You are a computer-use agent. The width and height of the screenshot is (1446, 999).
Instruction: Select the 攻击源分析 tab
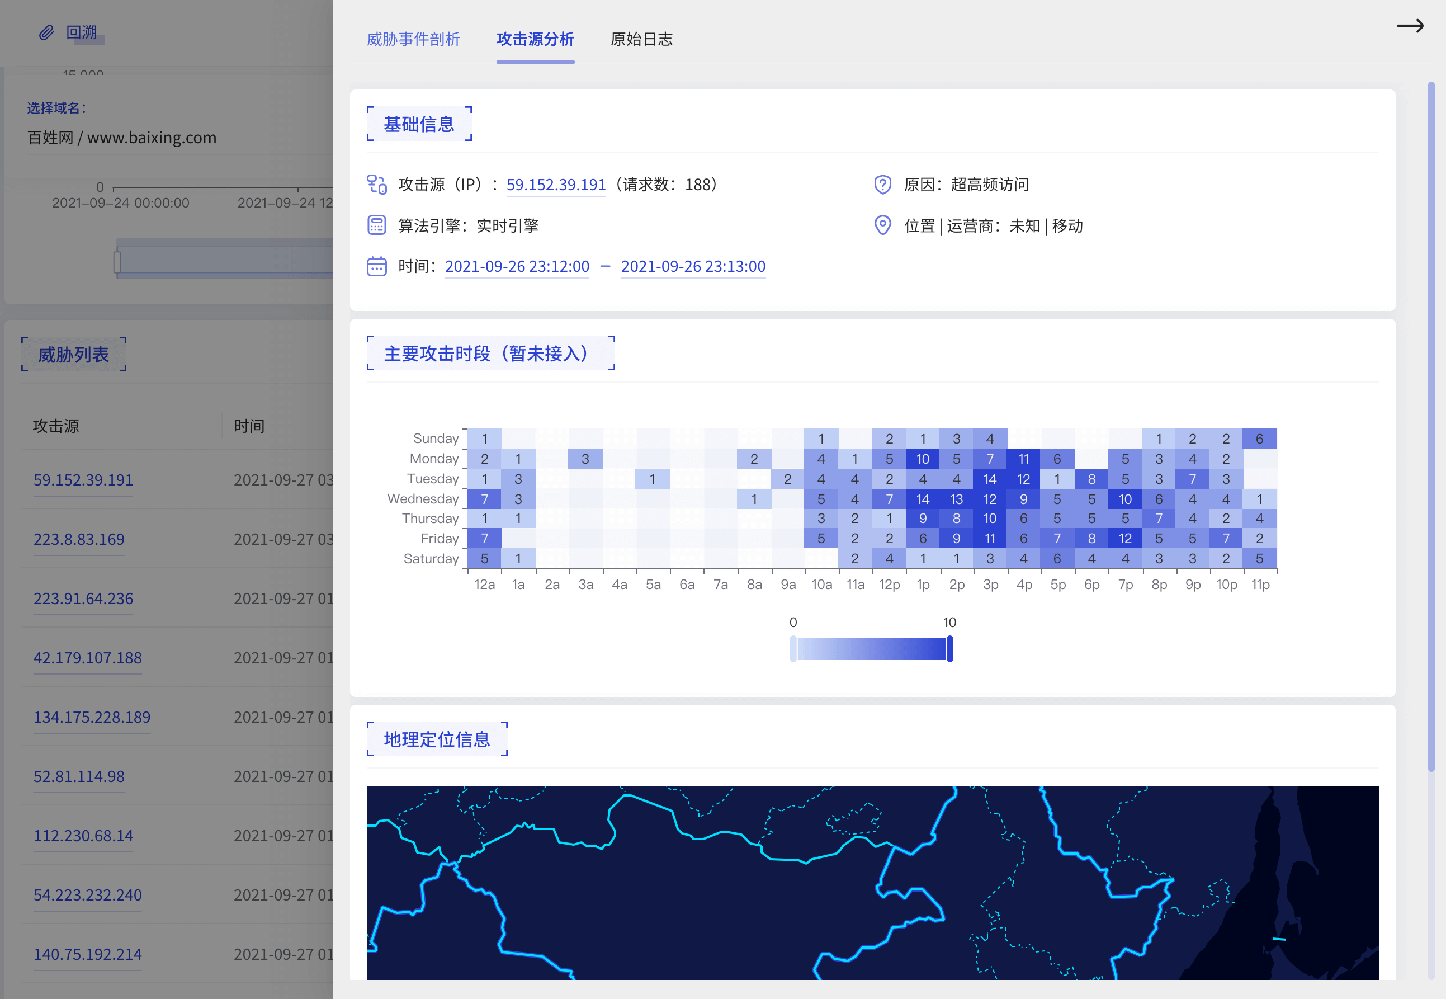coord(535,39)
